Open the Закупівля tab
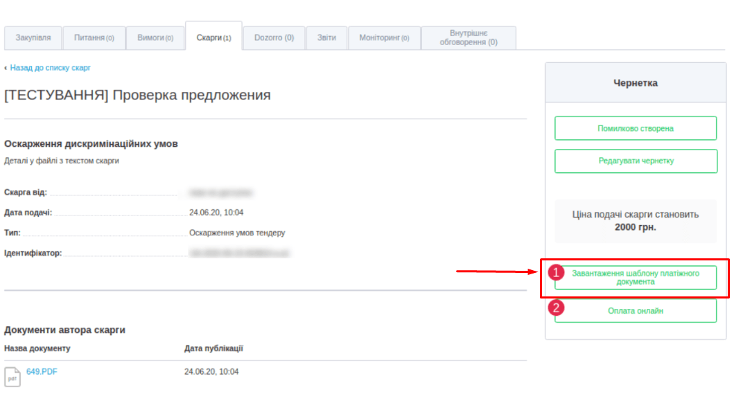The width and height of the screenshot is (743, 410). click(33, 38)
